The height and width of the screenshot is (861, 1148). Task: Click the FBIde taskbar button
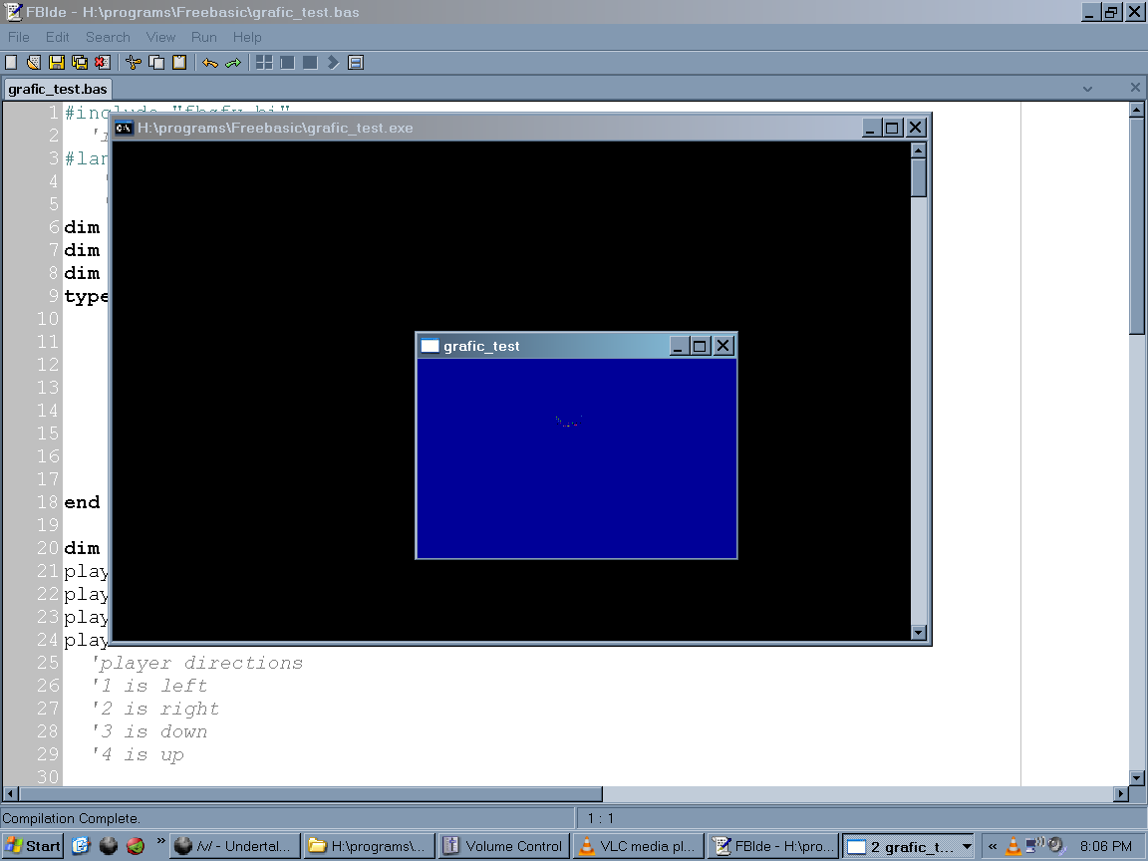[773, 846]
